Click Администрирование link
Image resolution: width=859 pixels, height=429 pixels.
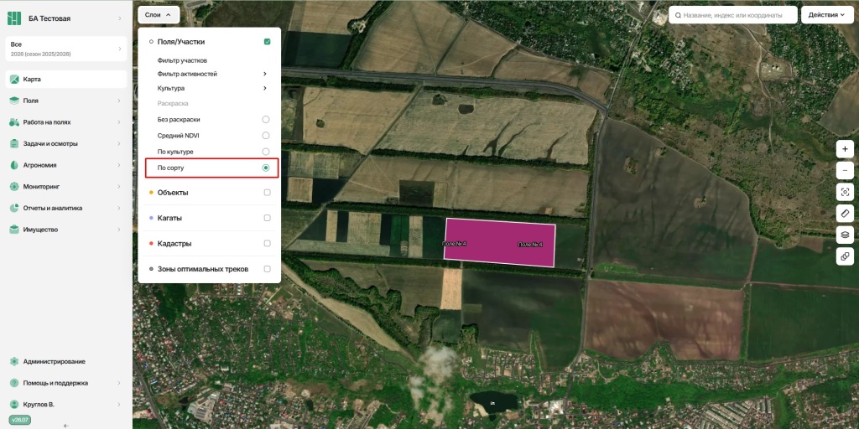55,362
